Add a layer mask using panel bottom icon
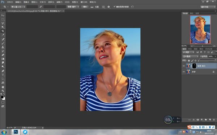 [x=197, y=120]
